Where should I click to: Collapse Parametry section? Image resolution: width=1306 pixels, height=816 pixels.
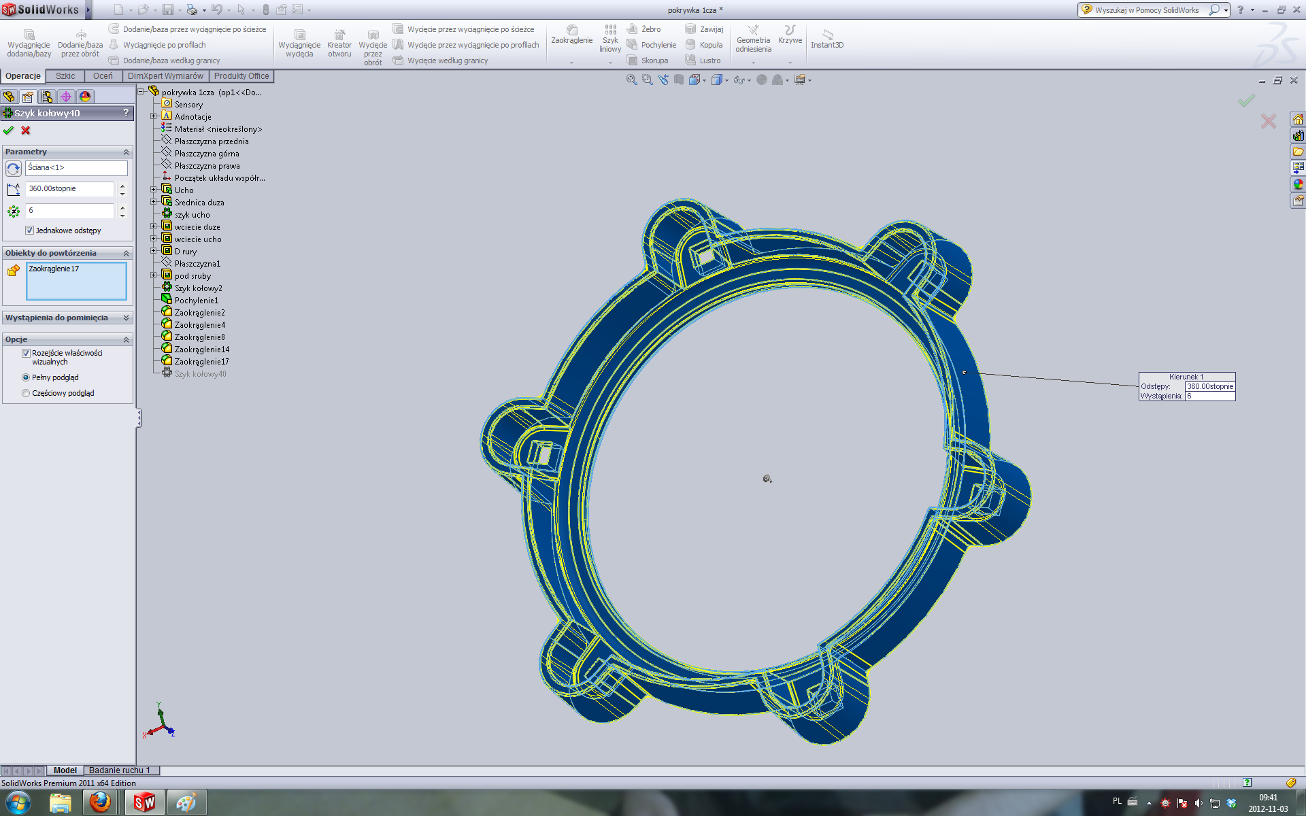(126, 152)
